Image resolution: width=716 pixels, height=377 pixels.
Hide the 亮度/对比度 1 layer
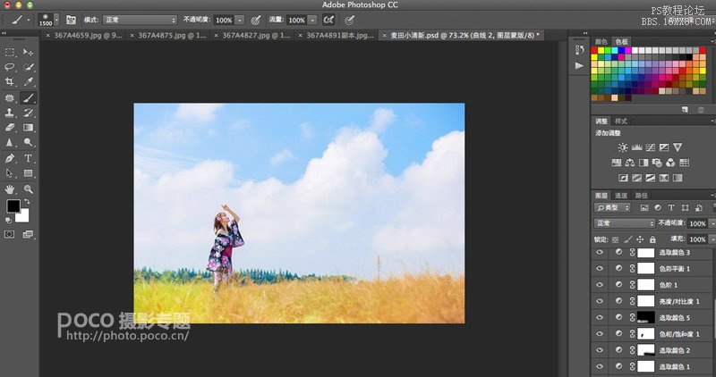[600, 301]
